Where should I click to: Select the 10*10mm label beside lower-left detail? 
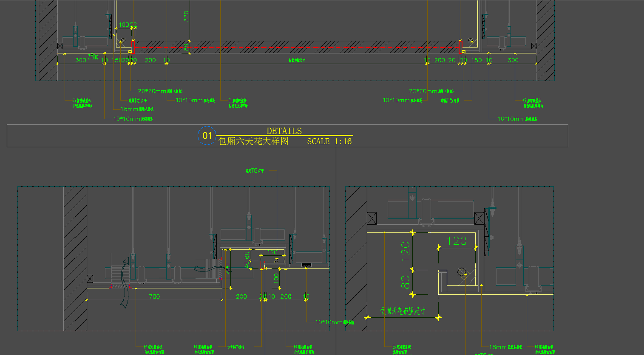point(335,322)
